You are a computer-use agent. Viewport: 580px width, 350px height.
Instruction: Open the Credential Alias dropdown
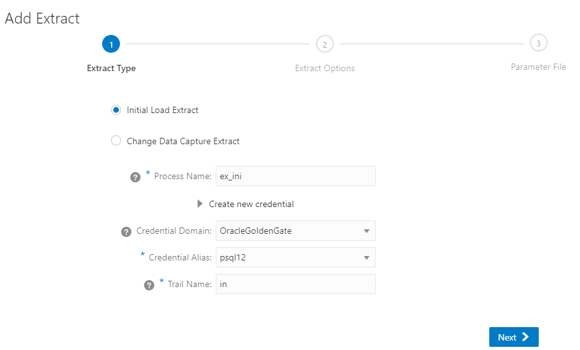pos(366,258)
